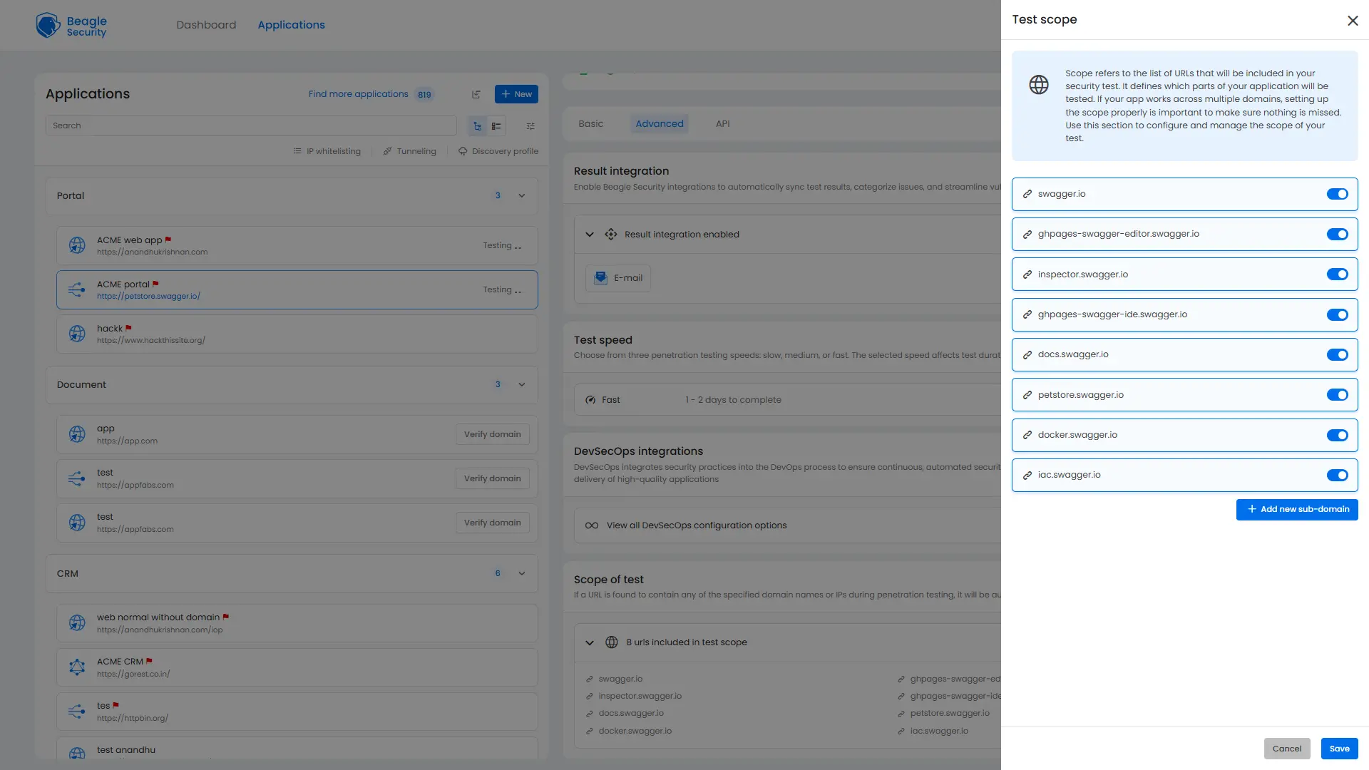
Task: Collapse the CRM group chevron
Action: coord(522,574)
